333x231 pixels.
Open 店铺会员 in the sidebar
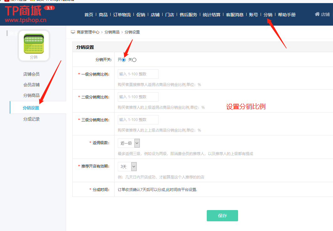(x=31, y=74)
